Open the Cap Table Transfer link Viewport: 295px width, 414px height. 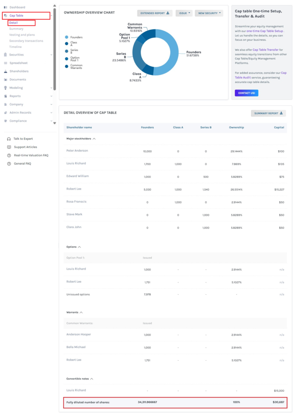(265, 50)
